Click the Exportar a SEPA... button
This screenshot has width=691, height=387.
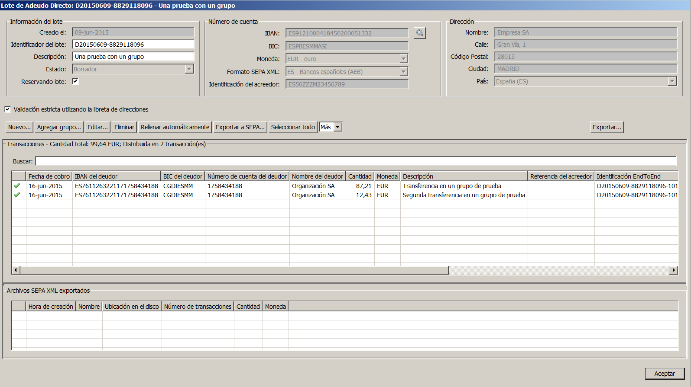[240, 127]
